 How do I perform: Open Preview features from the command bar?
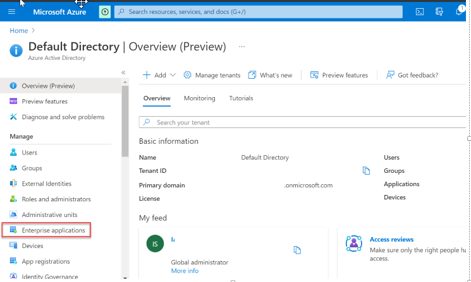(x=339, y=75)
